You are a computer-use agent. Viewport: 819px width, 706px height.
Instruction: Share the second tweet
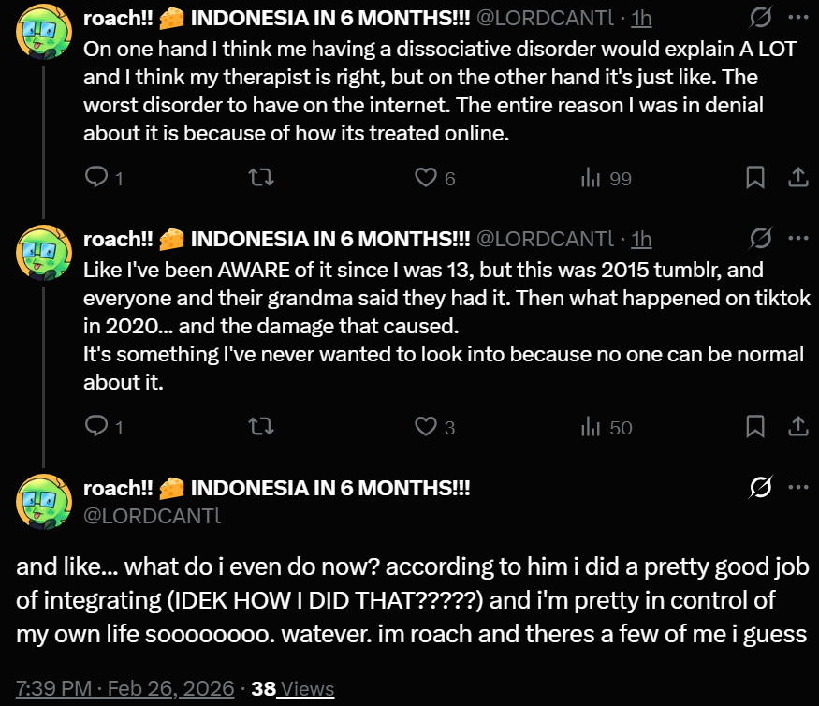tap(798, 427)
